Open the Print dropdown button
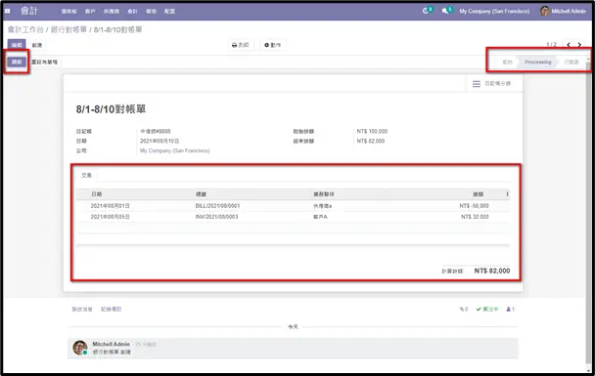 [240, 45]
